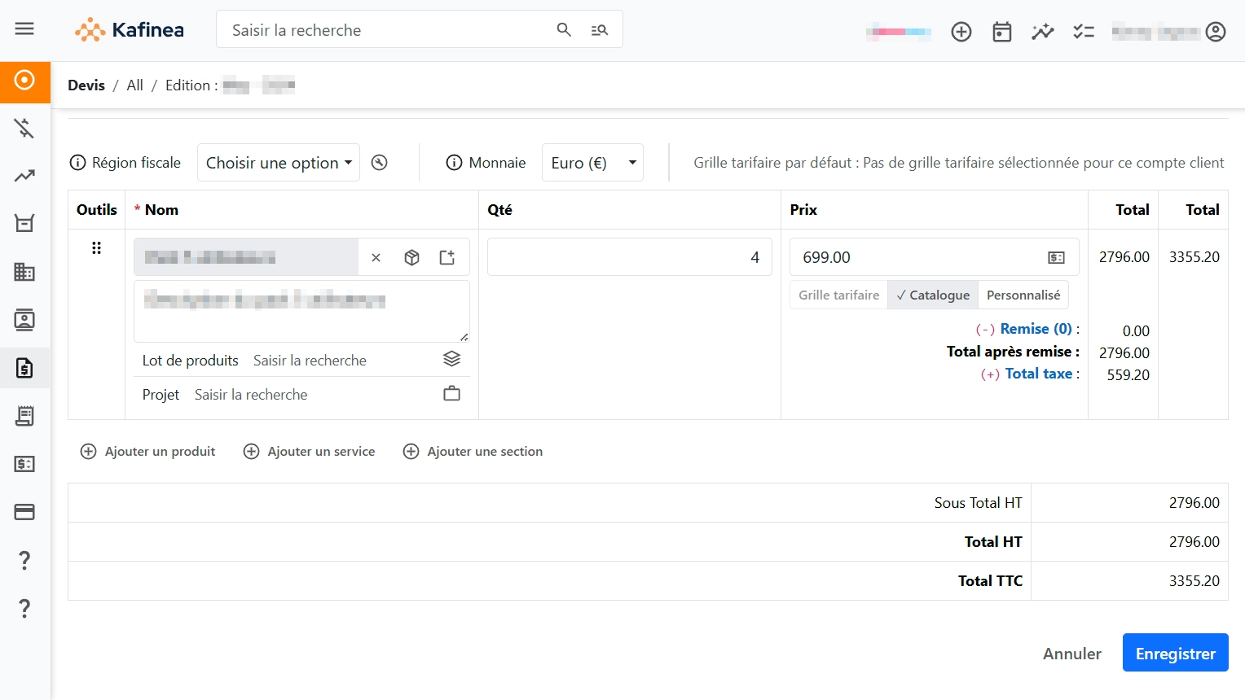Image resolution: width=1245 pixels, height=700 pixels.
Task: Click Ajouter un produit
Action: pos(148,452)
